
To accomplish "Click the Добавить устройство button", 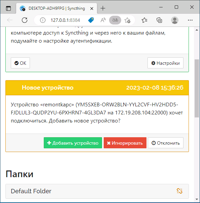I will (73, 143).
